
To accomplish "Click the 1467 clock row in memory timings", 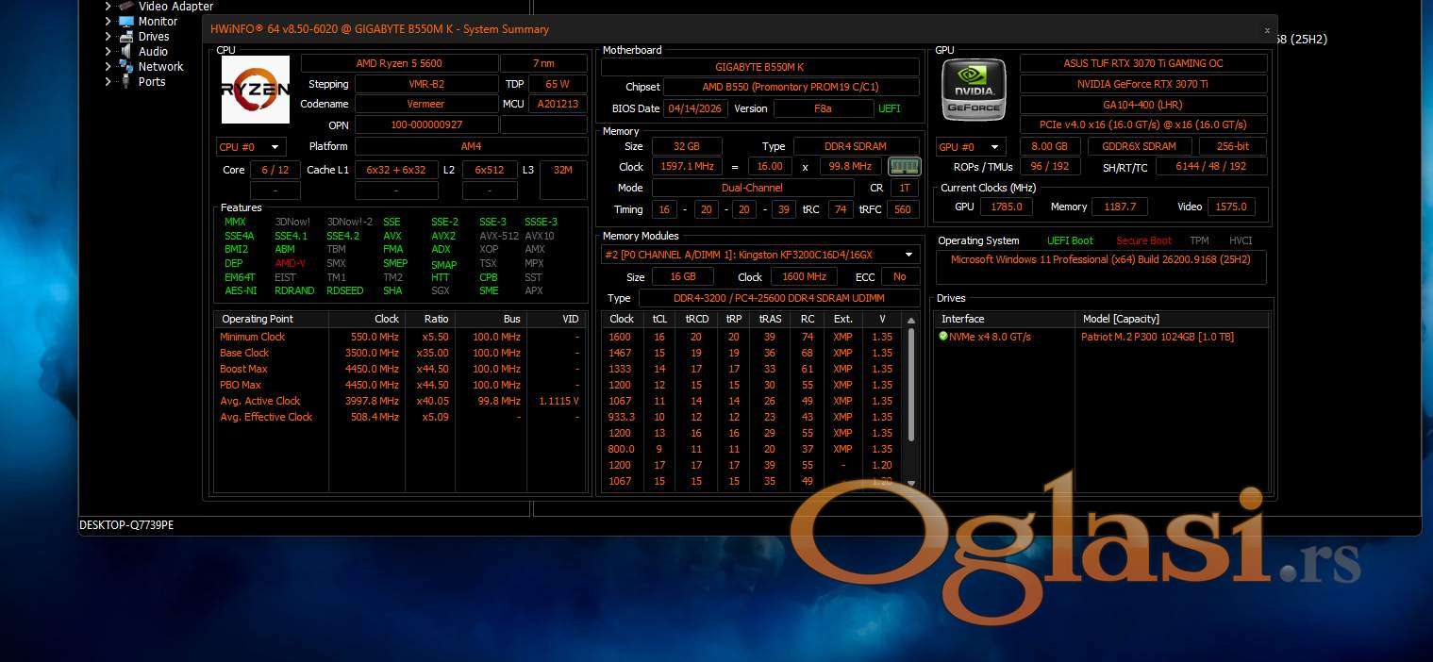I will (x=751, y=353).
